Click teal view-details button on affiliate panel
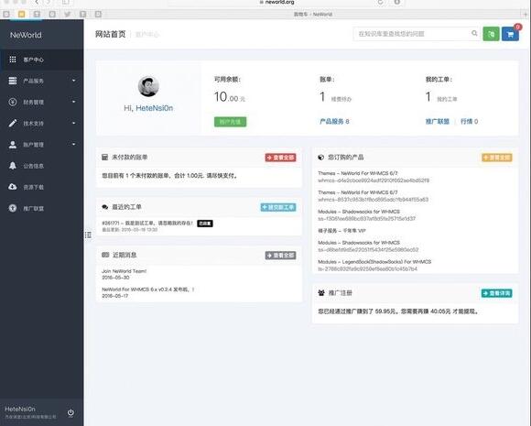This screenshot has width=531, height=426. click(496, 293)
